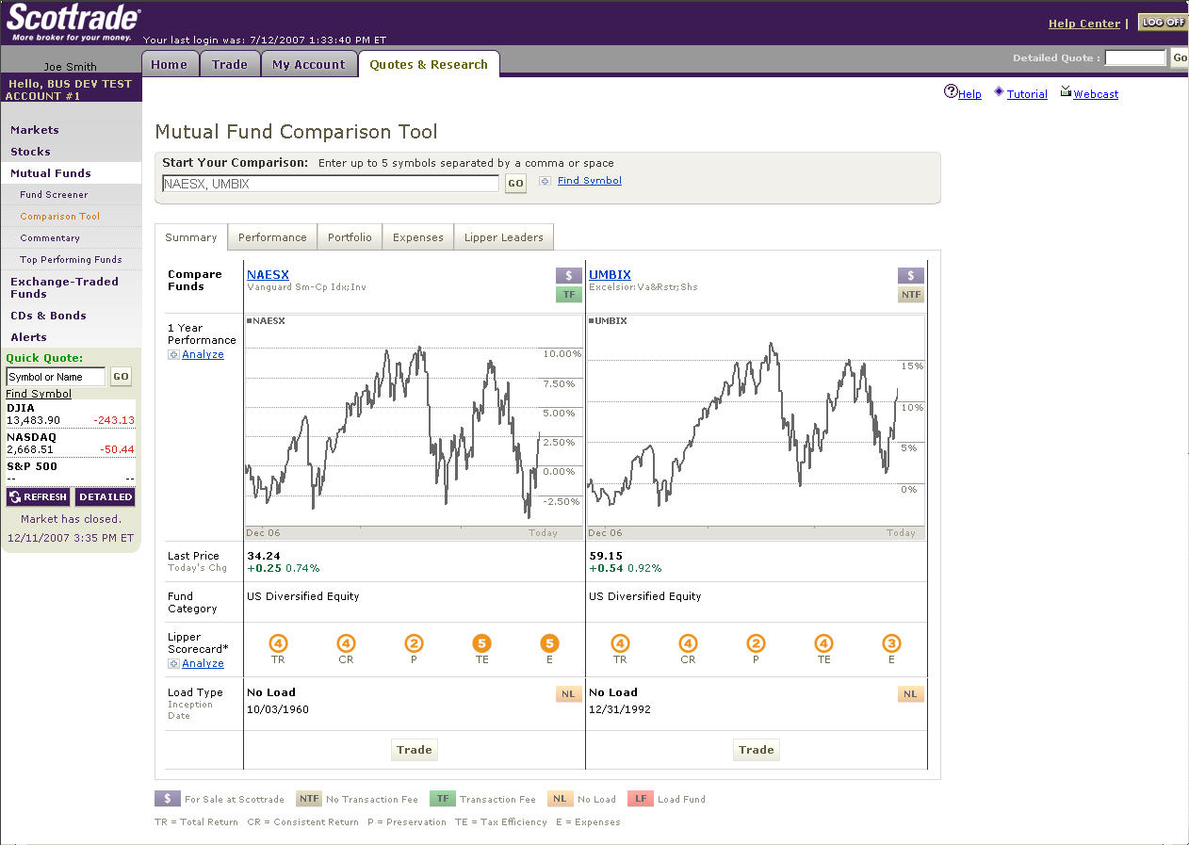
Task: Expand 1 Year Performance Analyze plus icon
Action: (x=173, y=355)
